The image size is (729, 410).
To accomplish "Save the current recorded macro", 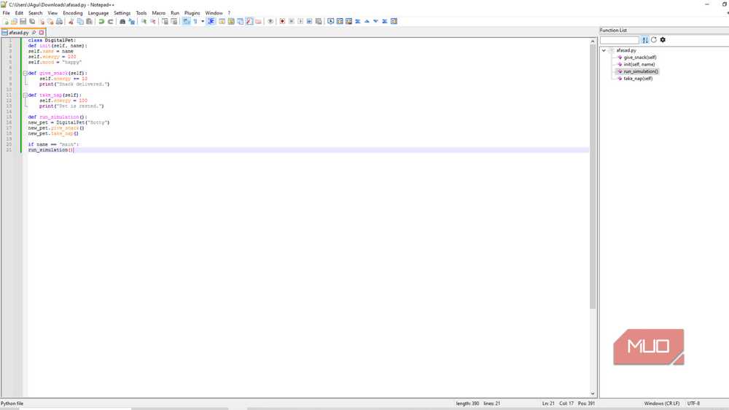I will tap(319, 21).
